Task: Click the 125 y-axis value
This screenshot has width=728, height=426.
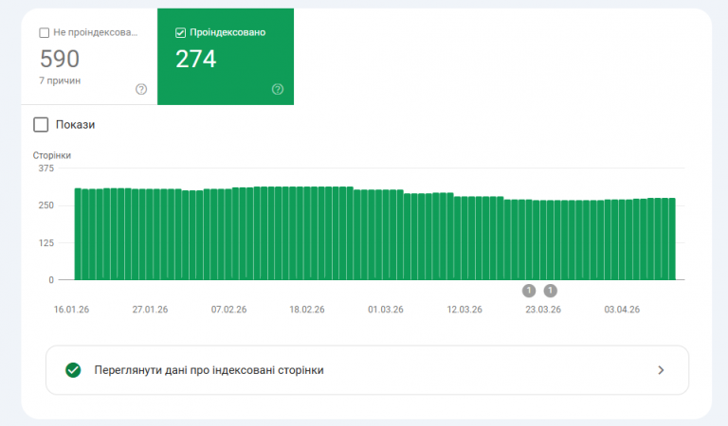Action: (45, 243)
